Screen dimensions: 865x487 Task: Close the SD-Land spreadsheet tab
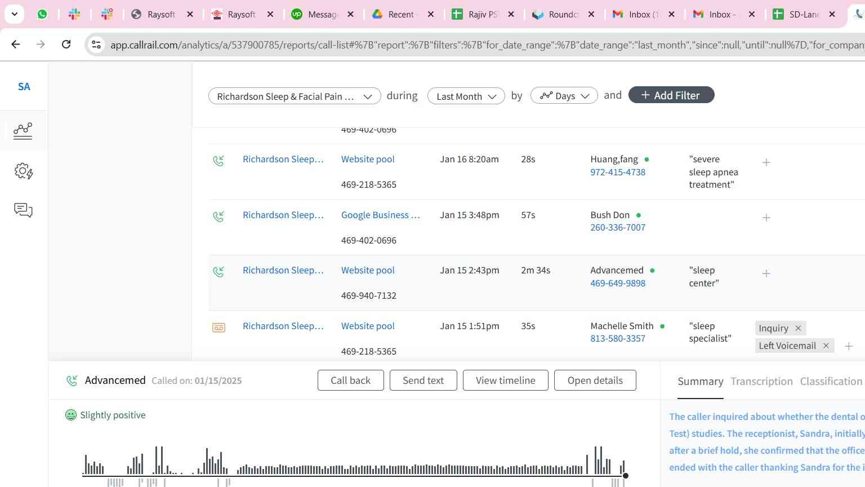tap(832, 14)
